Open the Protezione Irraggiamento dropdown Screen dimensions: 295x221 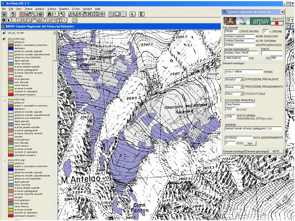click(x=242, y=87)
